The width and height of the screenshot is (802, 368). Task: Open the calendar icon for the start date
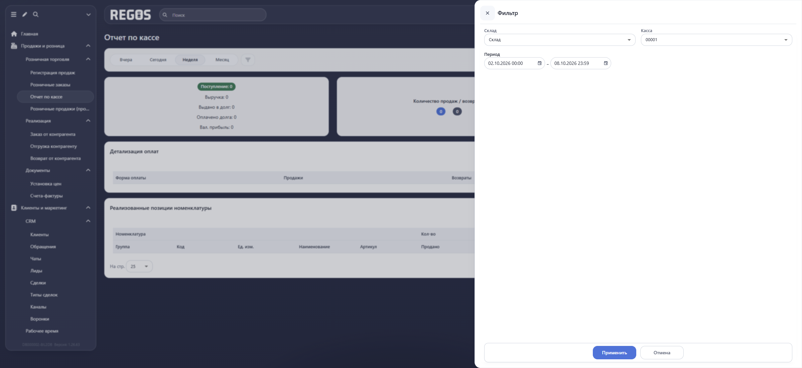click(x=539, y=63)
